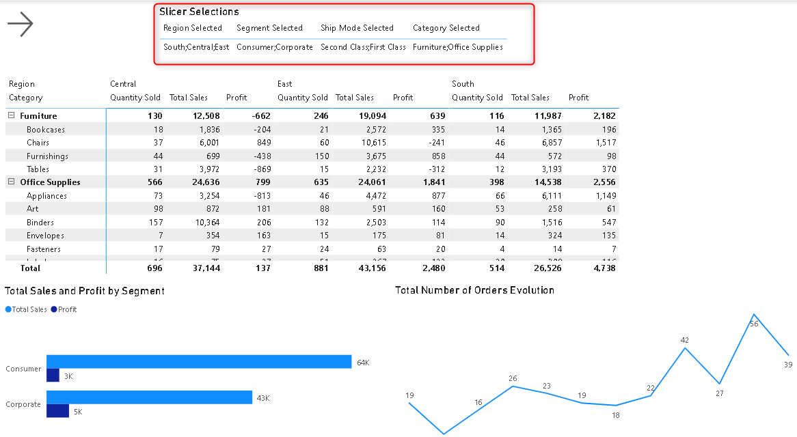Select the Central region column header

(123, 84)
